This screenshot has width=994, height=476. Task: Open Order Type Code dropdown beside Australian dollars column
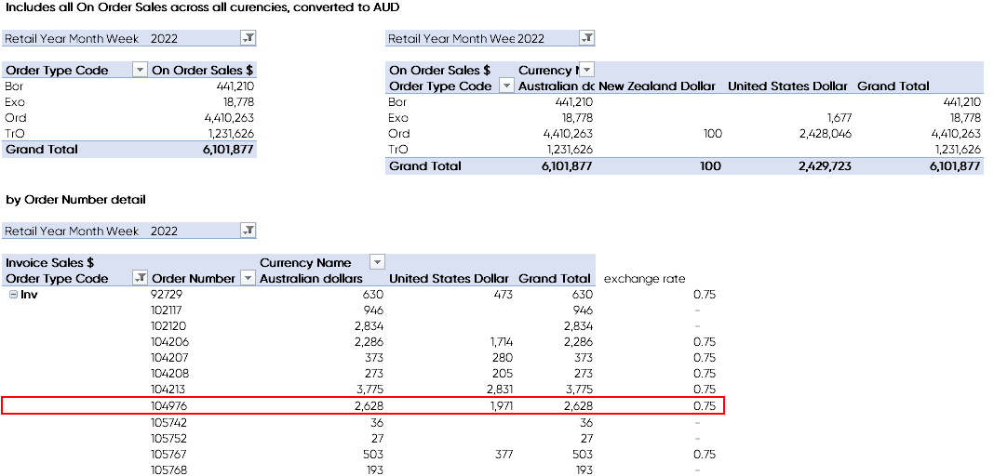pyautogui.click(x=506, y=86)
